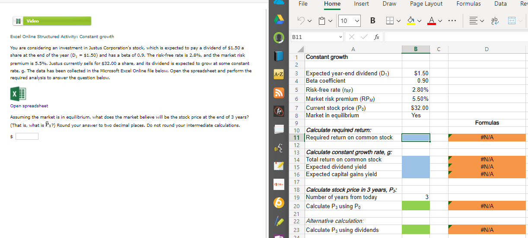This screenshot has width=528, height=238.
Task: Toggle Wrap Text
Action: point(495,21)
